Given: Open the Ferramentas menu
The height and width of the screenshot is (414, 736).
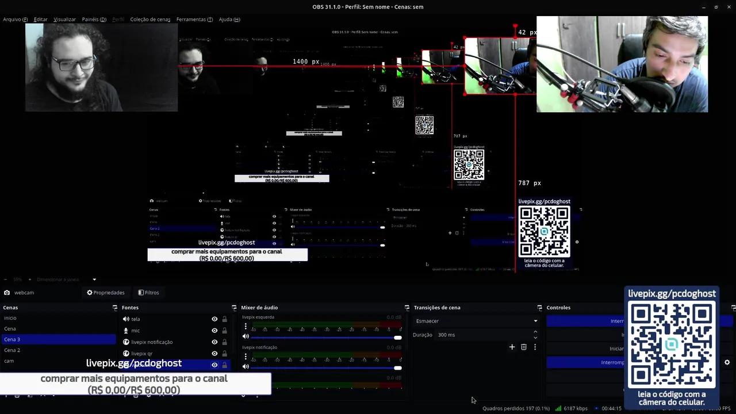Looking at the screenshot, I should click(194, 19).
